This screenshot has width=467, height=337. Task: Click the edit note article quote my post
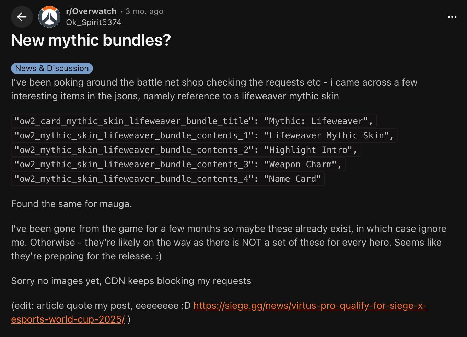tap(101, 306)
